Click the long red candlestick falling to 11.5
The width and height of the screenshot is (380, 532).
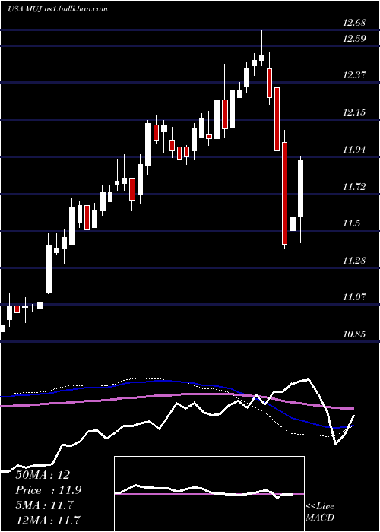285,189
